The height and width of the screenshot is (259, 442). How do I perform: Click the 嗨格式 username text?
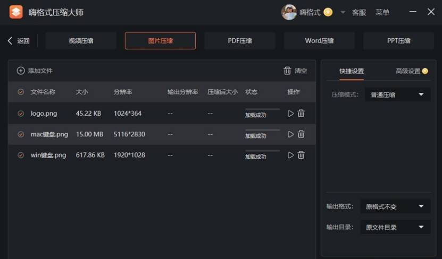click(310, 12)
